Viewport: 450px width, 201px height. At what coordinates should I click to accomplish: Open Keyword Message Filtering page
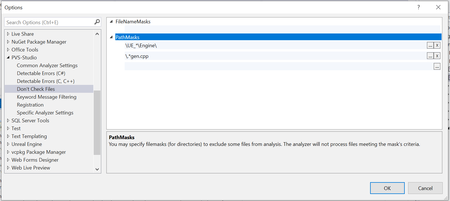(x=46, y=97)
